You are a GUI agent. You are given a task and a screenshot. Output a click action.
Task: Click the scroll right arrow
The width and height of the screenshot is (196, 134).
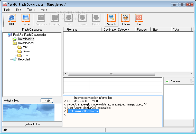(191, 74)
